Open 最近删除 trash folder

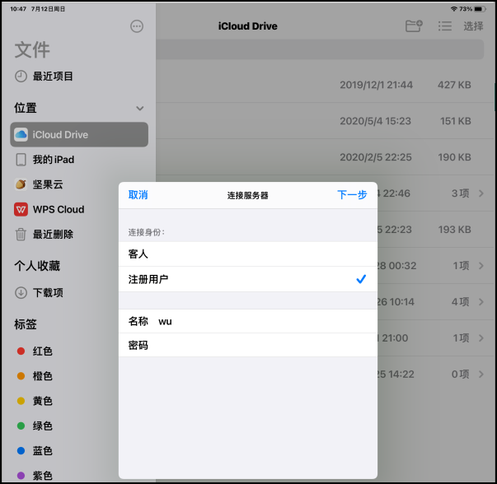(53, 235)
